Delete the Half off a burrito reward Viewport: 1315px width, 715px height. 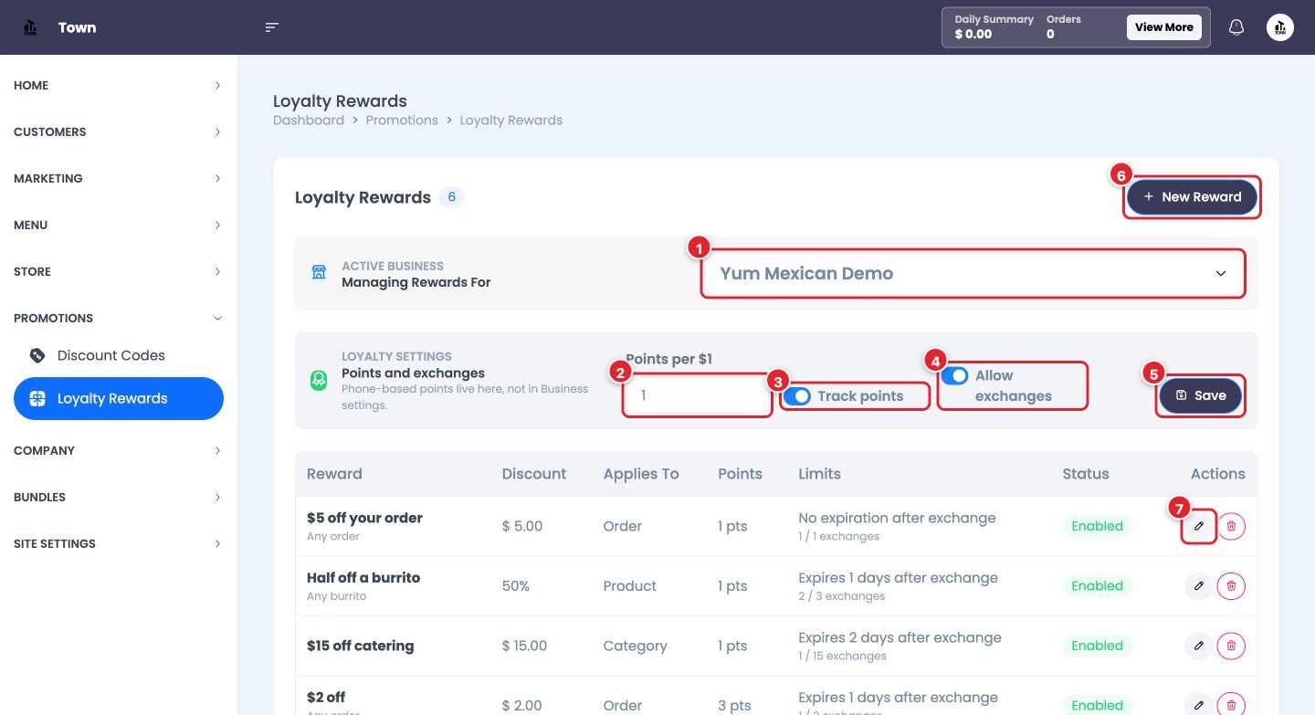1231,586
